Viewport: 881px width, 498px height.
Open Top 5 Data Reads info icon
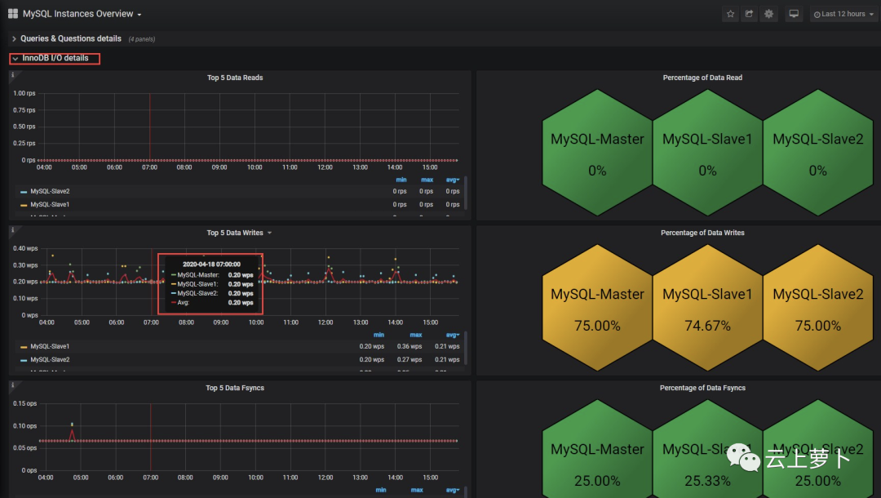(13, 75)
